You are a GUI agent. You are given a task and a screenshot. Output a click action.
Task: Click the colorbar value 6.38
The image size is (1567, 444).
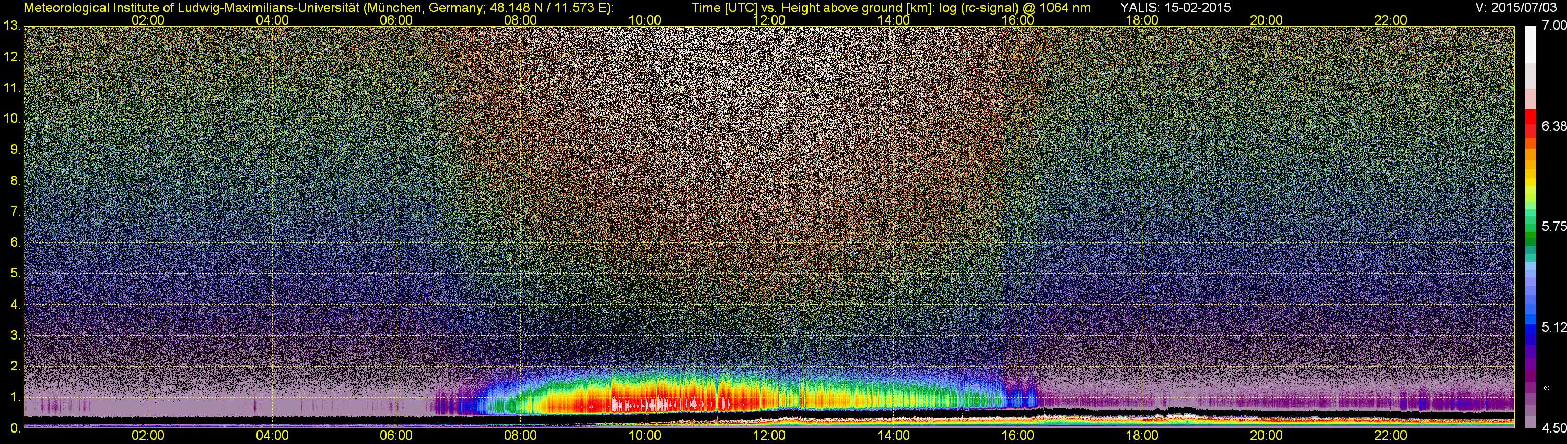[1553, 126]
